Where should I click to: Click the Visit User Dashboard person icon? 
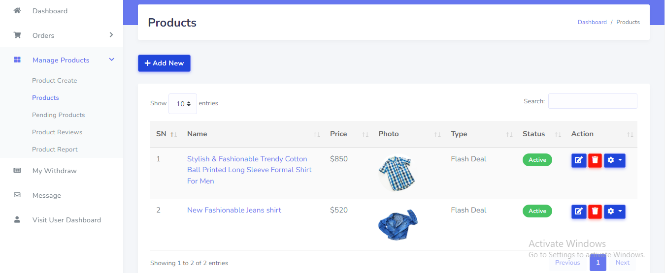pyautogui.click(x=17, y=220)
